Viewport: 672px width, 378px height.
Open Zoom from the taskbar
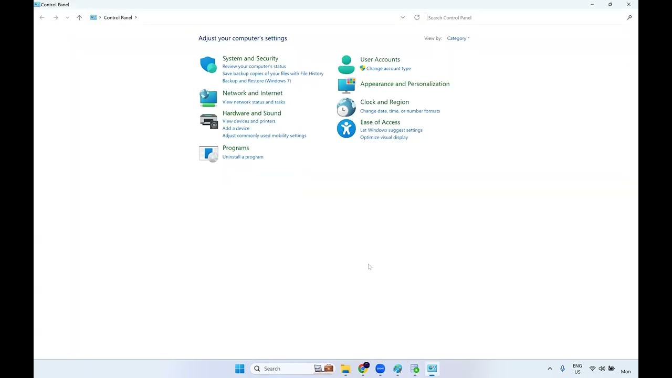(380, 369)
